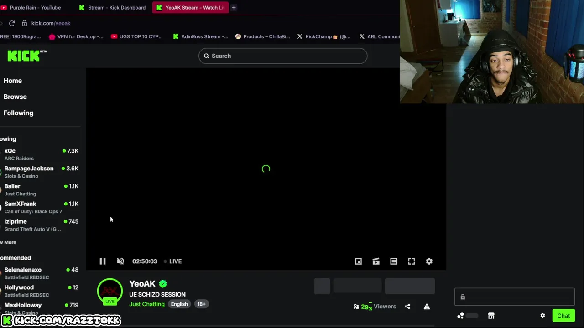Open chat settings gear

pyautogui.click(x=542, y=315)
